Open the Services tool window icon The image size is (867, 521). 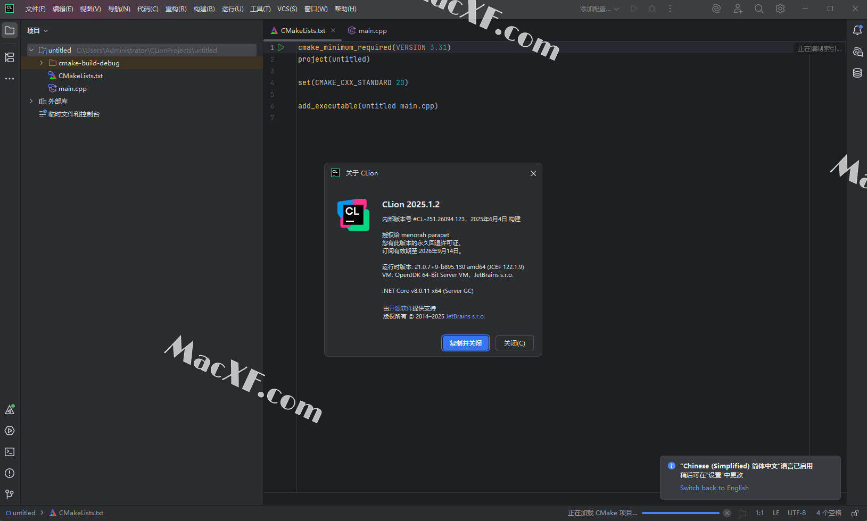tap(10, 431)
